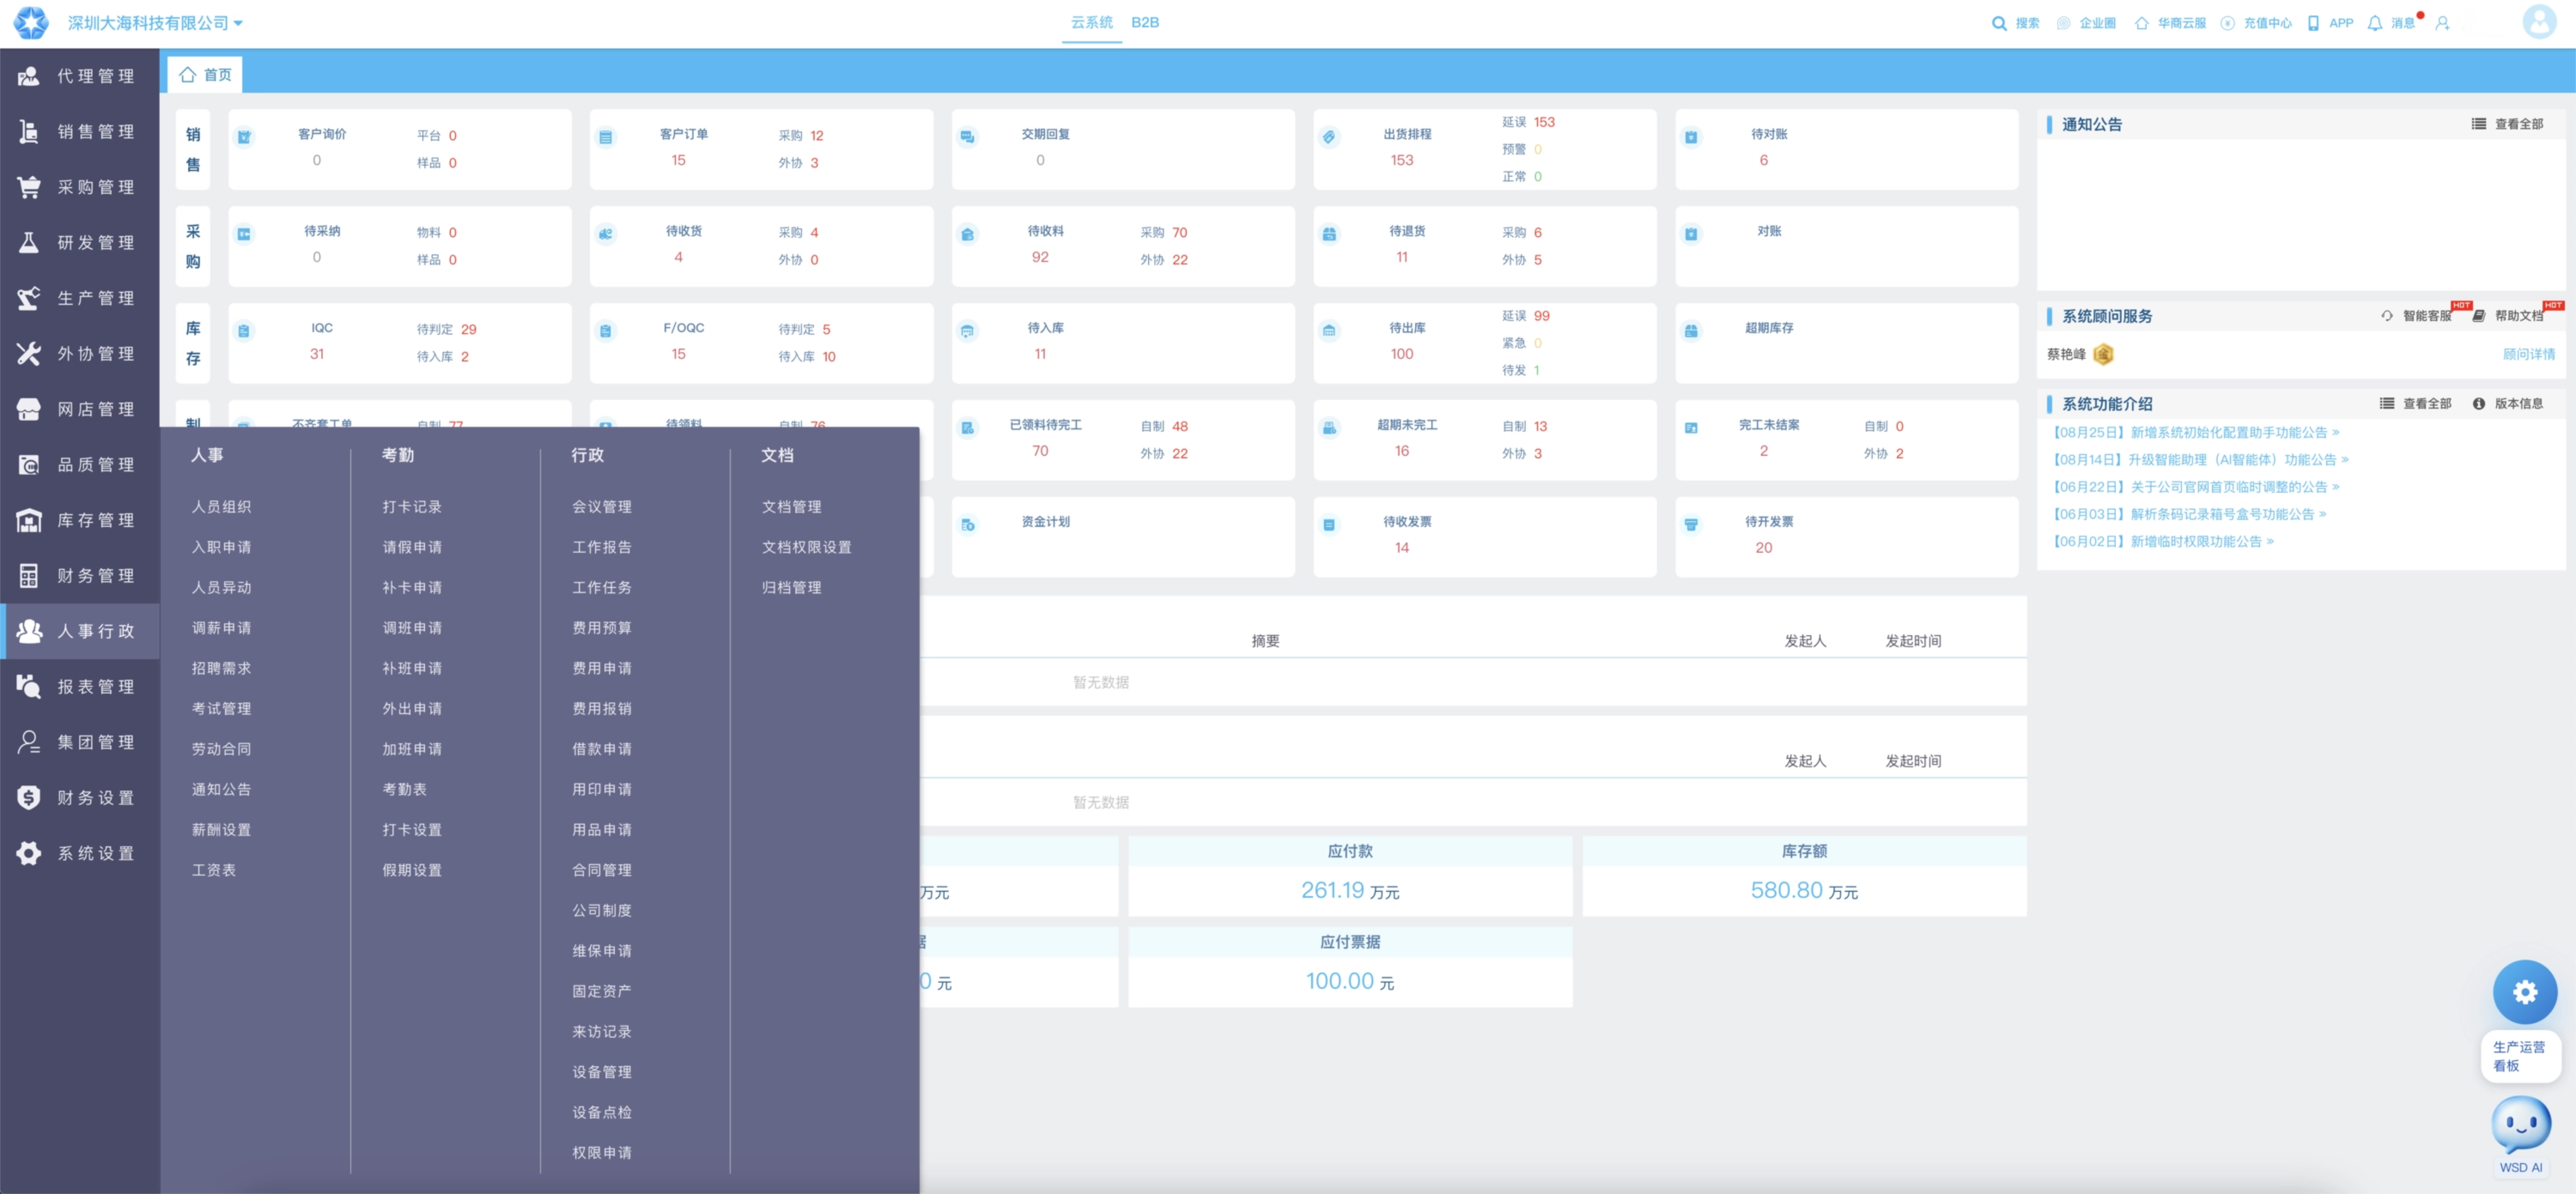The width and height of the screenshot is (2576, 1194).
Task: Open 采购管理 sidebar module
Action: click(80, 187)
